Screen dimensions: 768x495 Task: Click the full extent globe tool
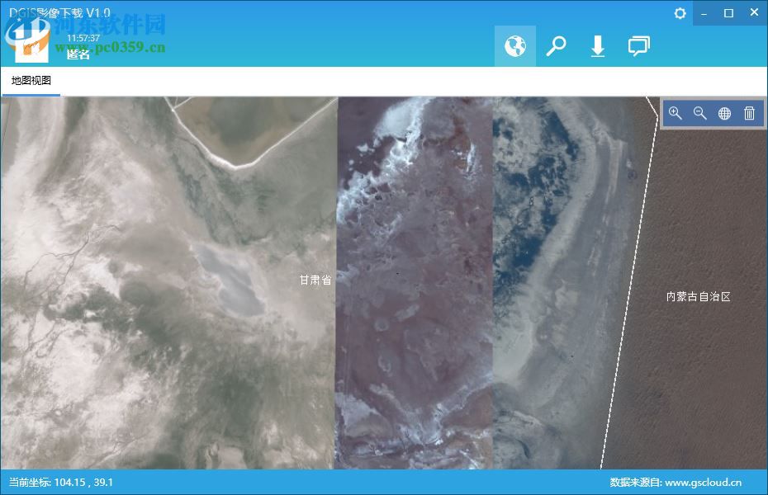[724, 114]
